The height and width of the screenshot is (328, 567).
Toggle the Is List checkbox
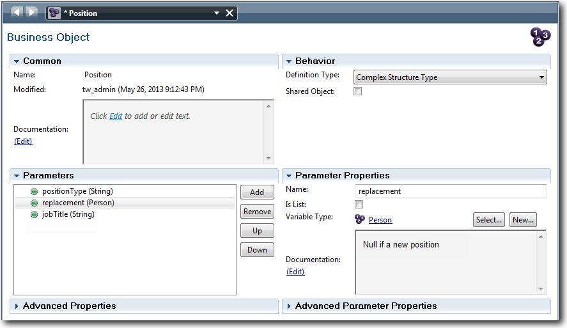coord(359,205)
